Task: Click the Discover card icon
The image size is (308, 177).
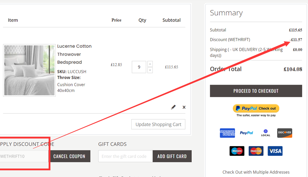Action: [x=285, y=133]
